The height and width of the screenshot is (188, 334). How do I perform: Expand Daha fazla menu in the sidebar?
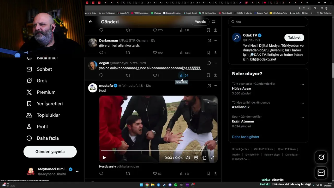[x=43, y=138]
